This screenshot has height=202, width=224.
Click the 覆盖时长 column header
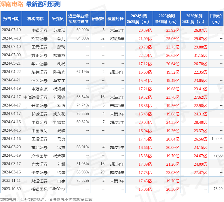click(x=115, y=19)
